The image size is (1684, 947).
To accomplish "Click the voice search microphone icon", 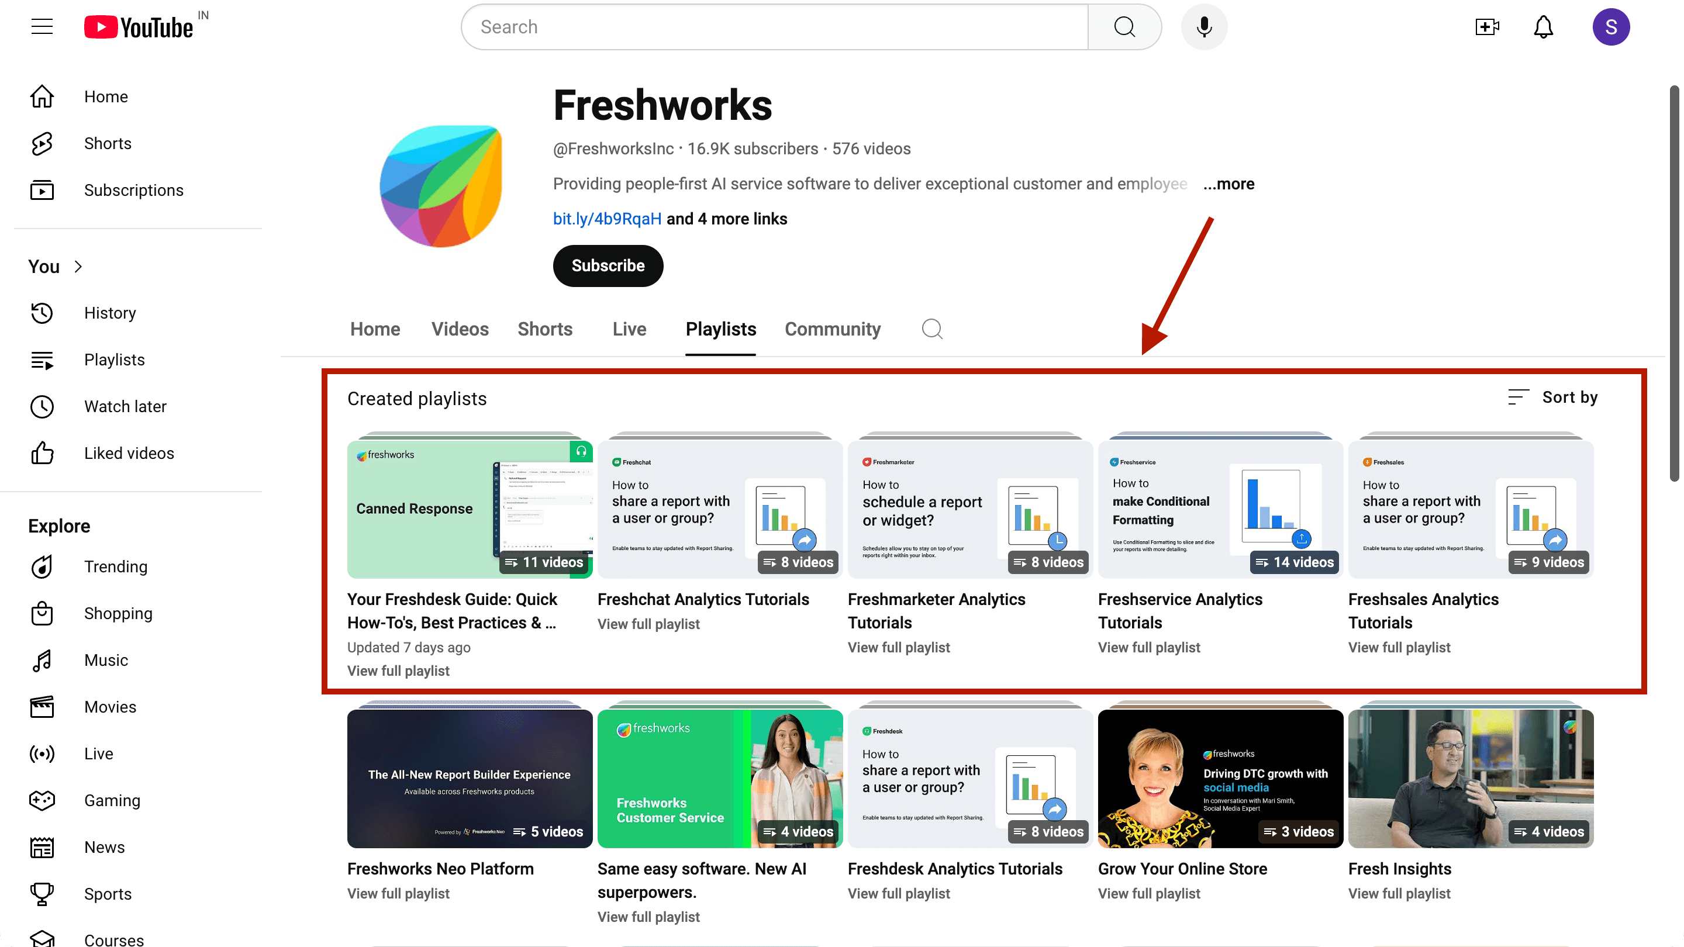I will [x=1203, y=27].
